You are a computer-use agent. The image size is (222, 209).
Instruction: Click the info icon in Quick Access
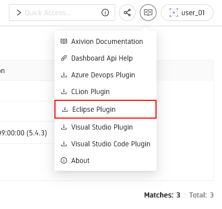click(x=105, y=13)
